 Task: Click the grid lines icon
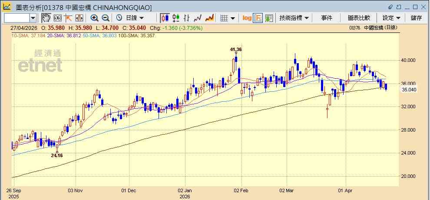click(224, 18)
